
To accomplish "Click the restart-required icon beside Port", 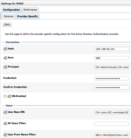I will point(5,58).
